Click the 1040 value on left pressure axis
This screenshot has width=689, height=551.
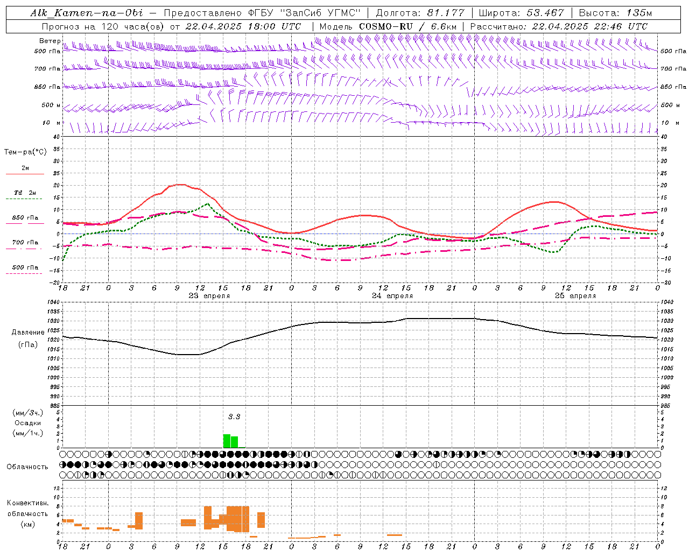pyautogui.click(x=53, y=302)
